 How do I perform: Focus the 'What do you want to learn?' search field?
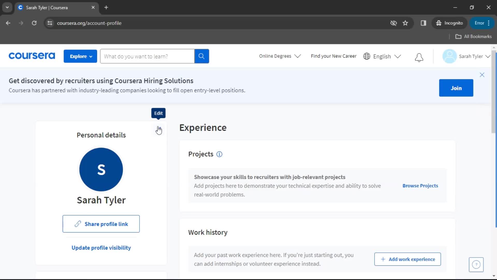click(x=147, y=56)
